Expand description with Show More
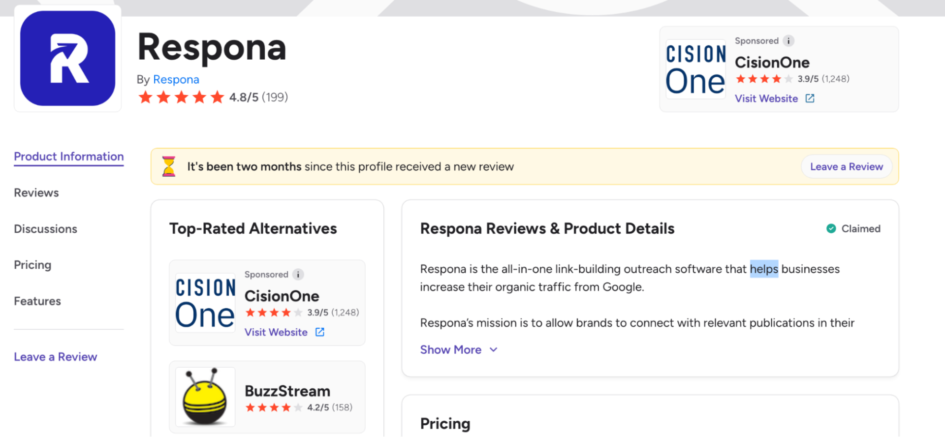Screen dimensions: 945x437 pos(451,350)
